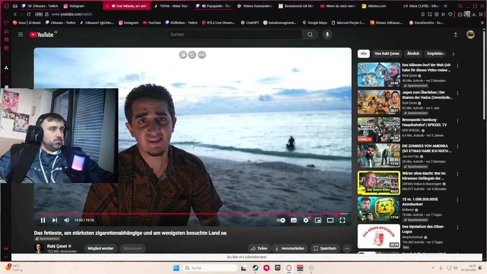Viewport: 487px width, 274px height.
Task: Click the 'Teilen' share button
Action: pos(259,249)
